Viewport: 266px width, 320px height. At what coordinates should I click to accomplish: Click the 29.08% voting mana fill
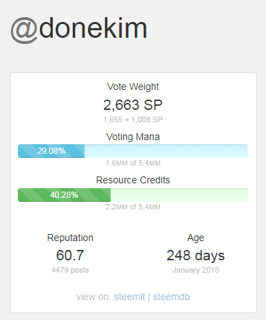[52, 151]
